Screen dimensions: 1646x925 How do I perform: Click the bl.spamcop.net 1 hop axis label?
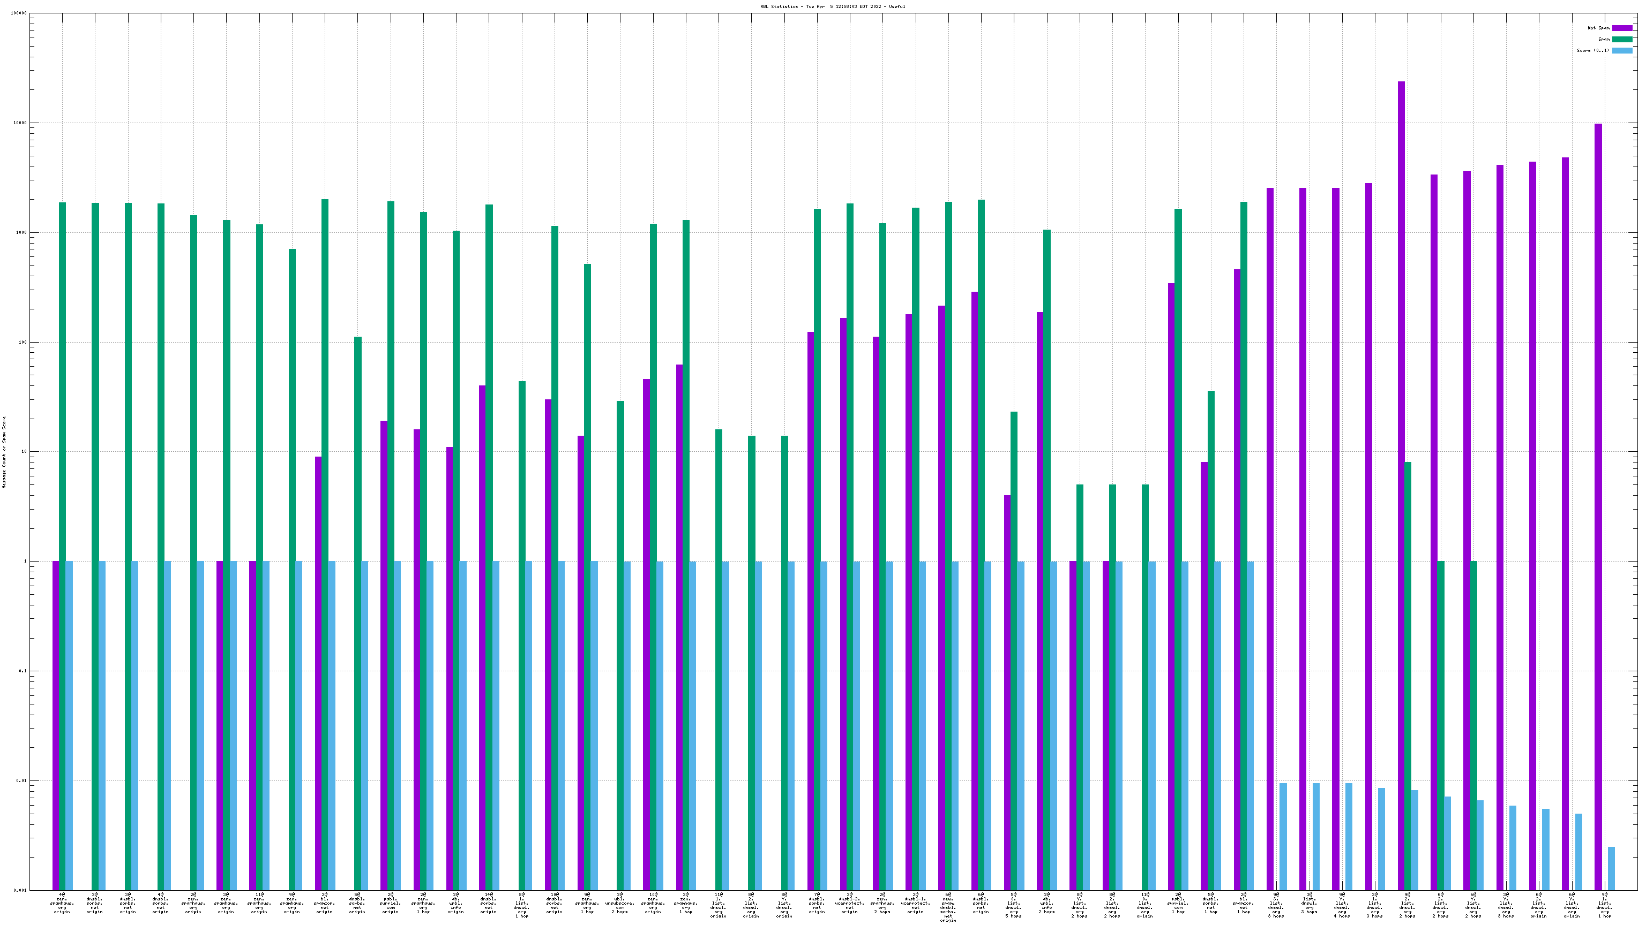[1244, 904]
